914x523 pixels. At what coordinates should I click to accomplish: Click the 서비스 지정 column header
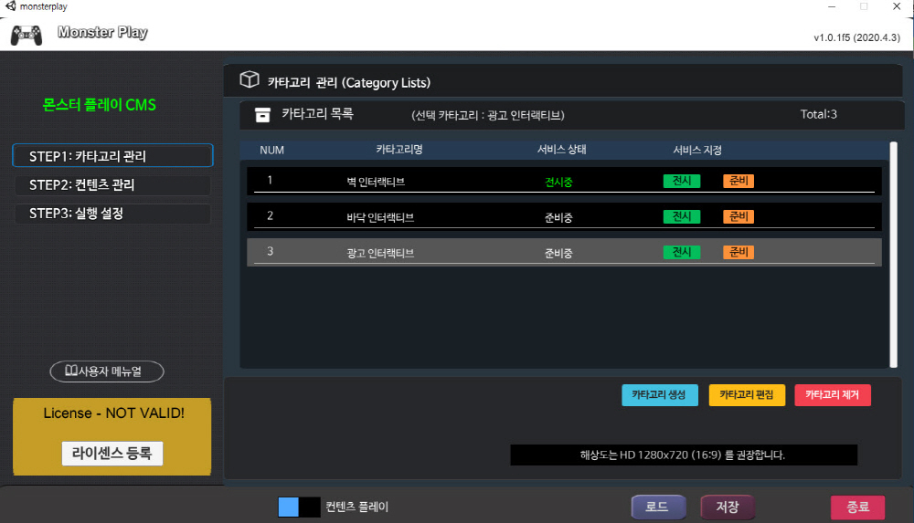697,150
